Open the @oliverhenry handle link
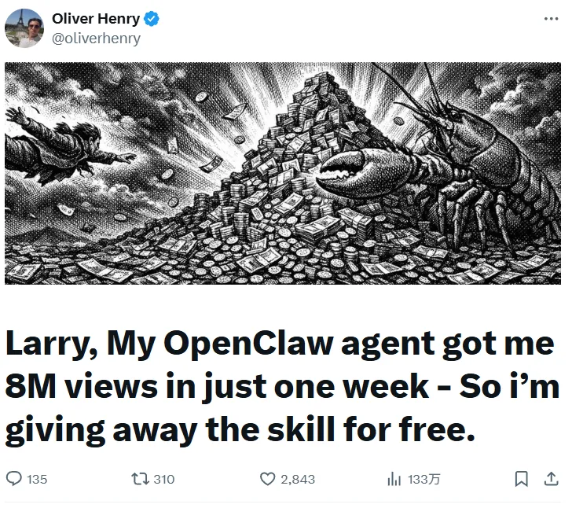 tap(96, 39)
